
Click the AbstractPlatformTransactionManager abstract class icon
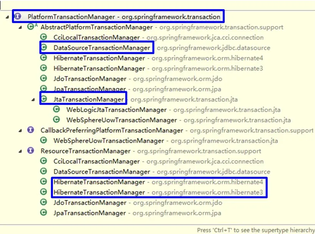click(32, 26)
